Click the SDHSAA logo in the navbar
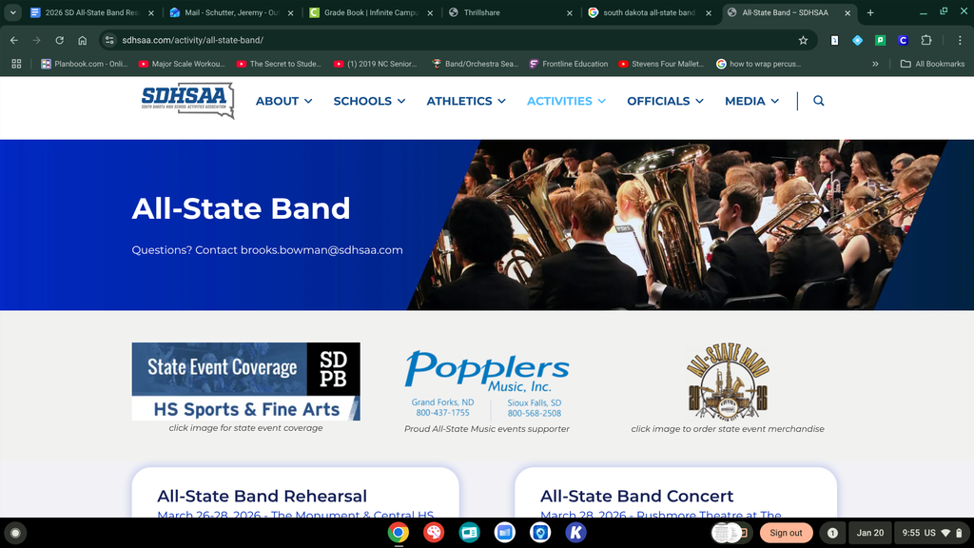974x548 pixels. tap(186, 99)
